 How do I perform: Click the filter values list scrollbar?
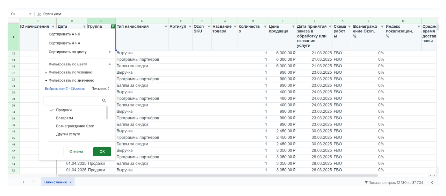click(x=107, y=113)
